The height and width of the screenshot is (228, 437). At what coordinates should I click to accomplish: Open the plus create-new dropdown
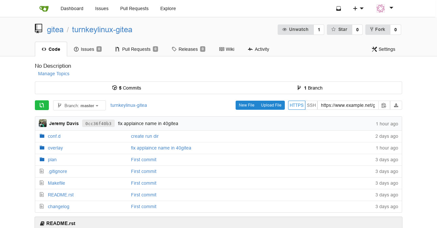[x=358, y=8]
